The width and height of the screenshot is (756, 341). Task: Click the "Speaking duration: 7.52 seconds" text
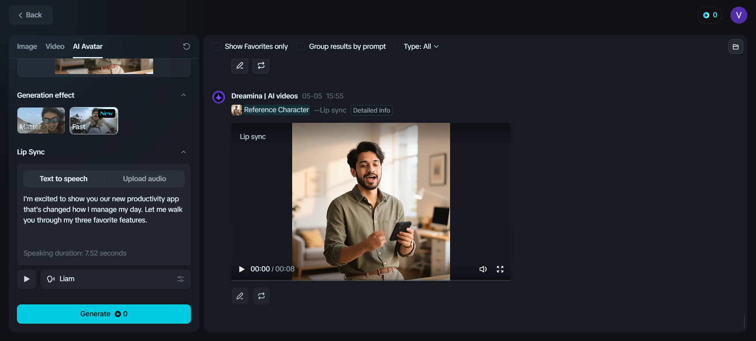click(75, 253)
